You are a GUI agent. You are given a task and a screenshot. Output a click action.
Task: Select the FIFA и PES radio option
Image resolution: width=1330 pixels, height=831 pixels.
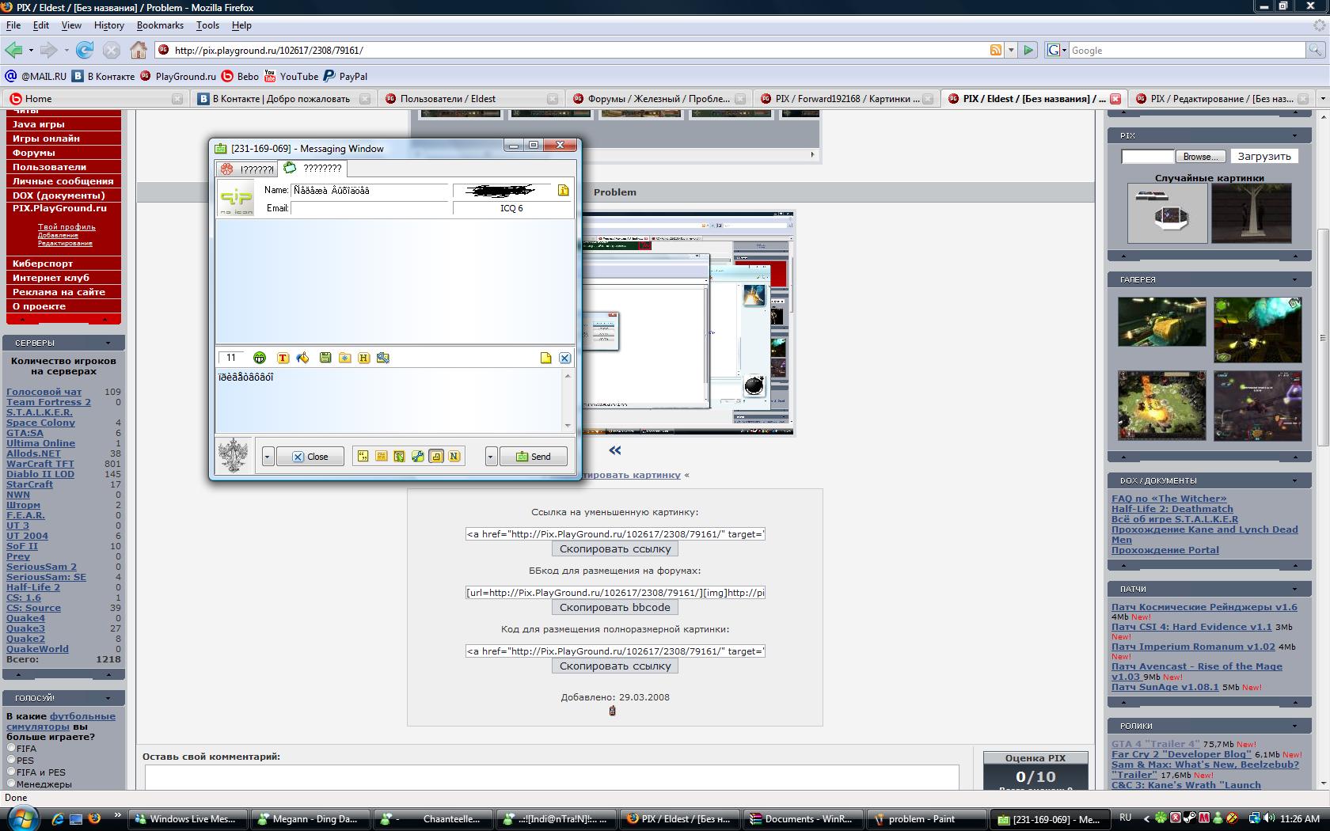pyautogui.click(x=11, y=772)
